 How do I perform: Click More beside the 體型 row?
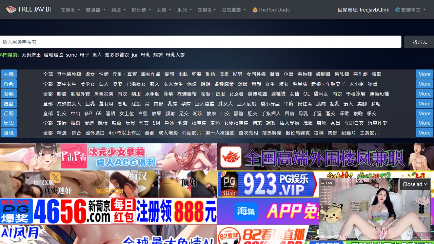point(424,104)
